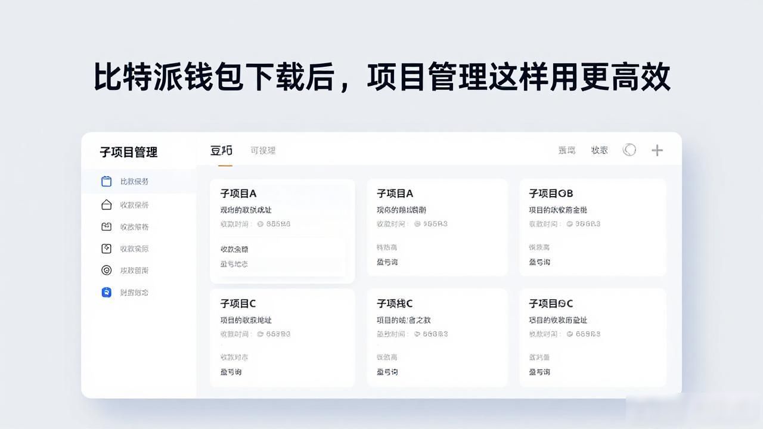Viewport: 763px width, 429px height.
Task: Click the 子项目管理 sidebar heading
Action: click(129, 152)
